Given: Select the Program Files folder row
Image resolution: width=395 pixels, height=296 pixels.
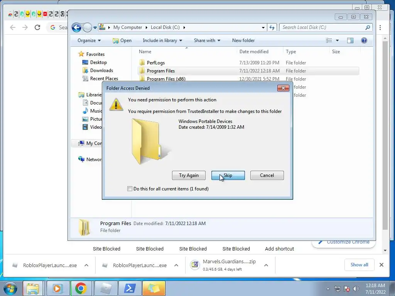Looking at the screenshot, I should coord(248,71).
